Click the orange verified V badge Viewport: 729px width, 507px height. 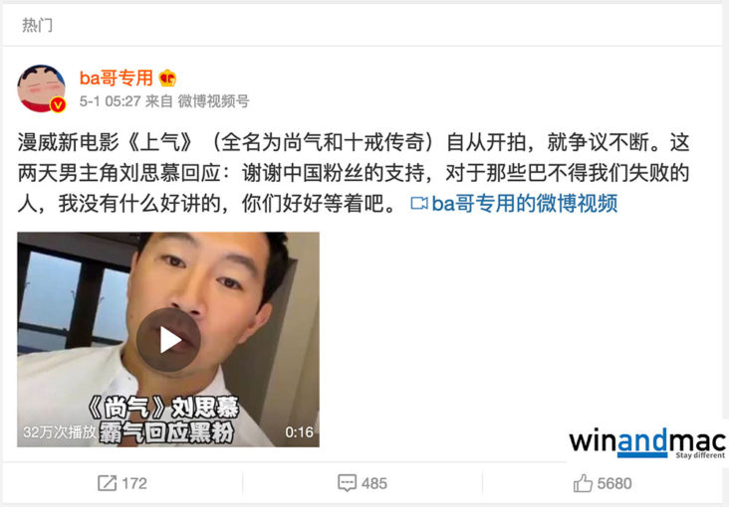58,105
